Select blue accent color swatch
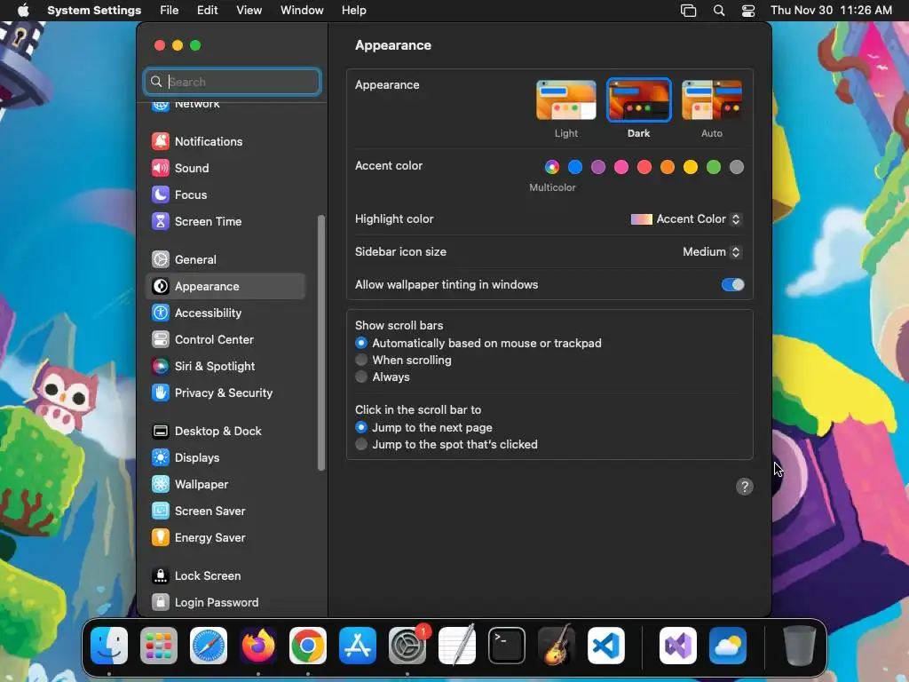 coord(575,167)
